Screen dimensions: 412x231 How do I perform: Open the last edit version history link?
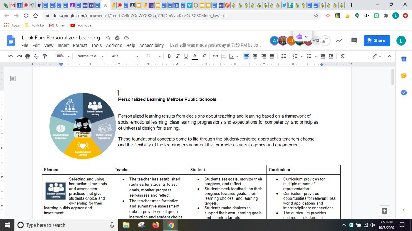click(216, 45)
